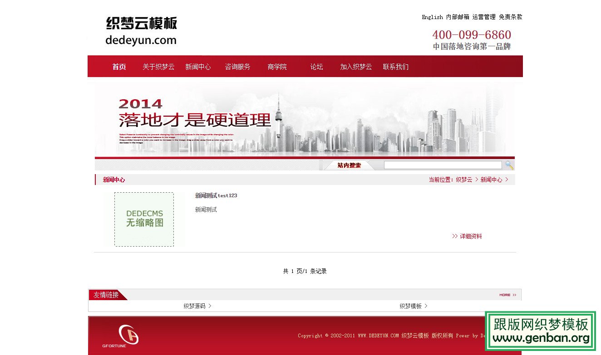Image resolution: width=601 pixels, height=355 pixels.
Task: Click the 站内搜索 search label tab
Action: click(x=348, y=165)
